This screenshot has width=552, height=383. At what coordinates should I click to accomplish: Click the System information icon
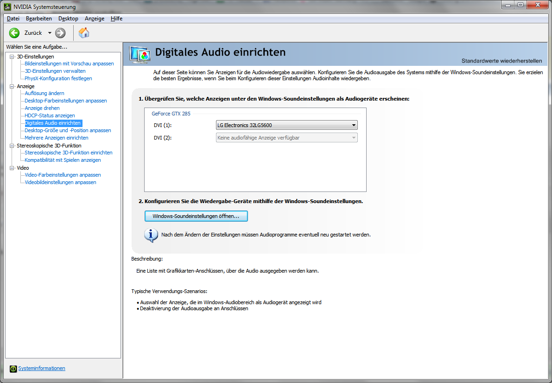click(13, 369)
